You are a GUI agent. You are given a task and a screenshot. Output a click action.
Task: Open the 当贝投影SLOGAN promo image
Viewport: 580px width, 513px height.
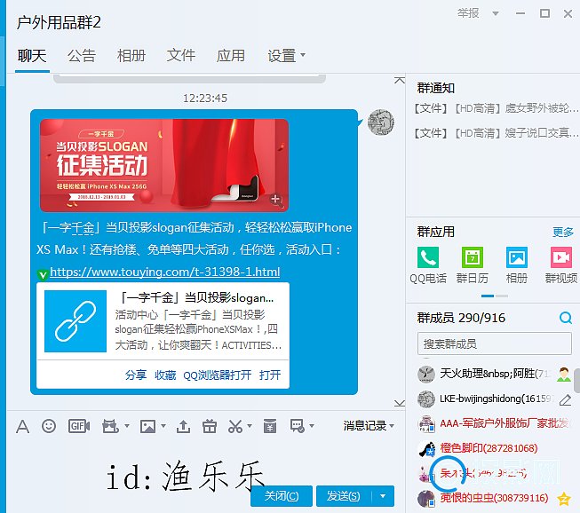coord(164,165)
